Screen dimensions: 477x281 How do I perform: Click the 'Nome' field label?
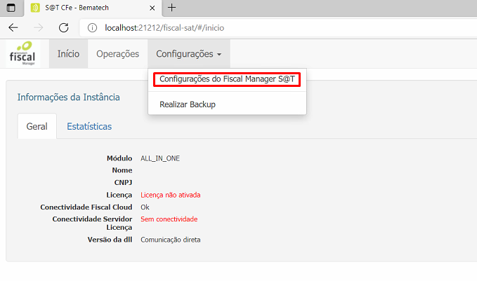tap(122, 170)
